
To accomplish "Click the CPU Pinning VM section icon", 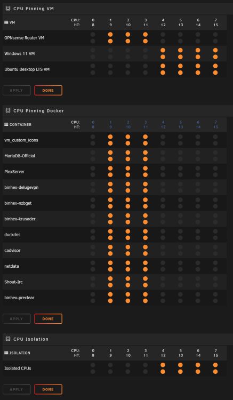I will click(x=8, y=9).
